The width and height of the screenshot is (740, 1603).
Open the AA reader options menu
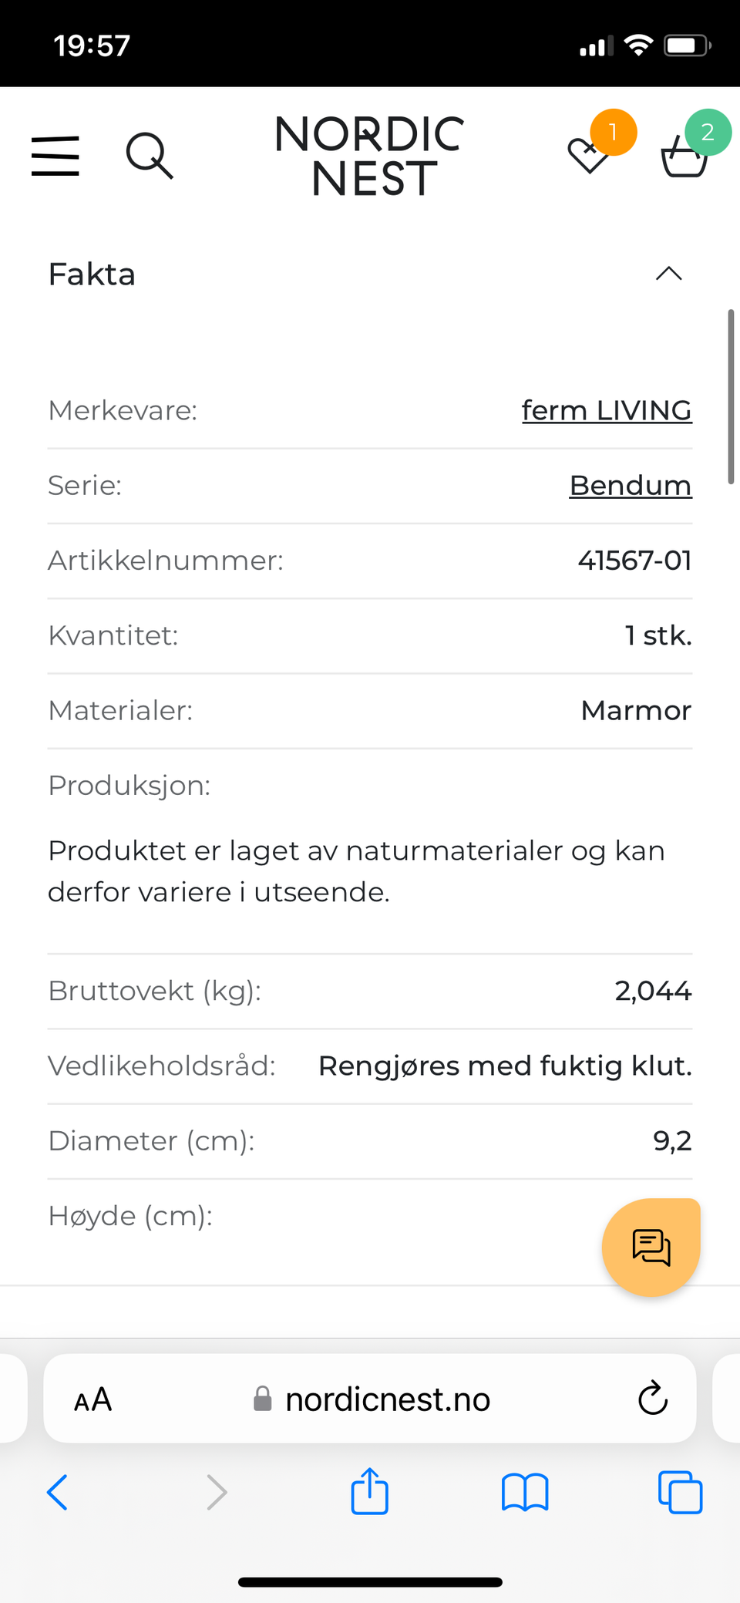coord(93,1399)
